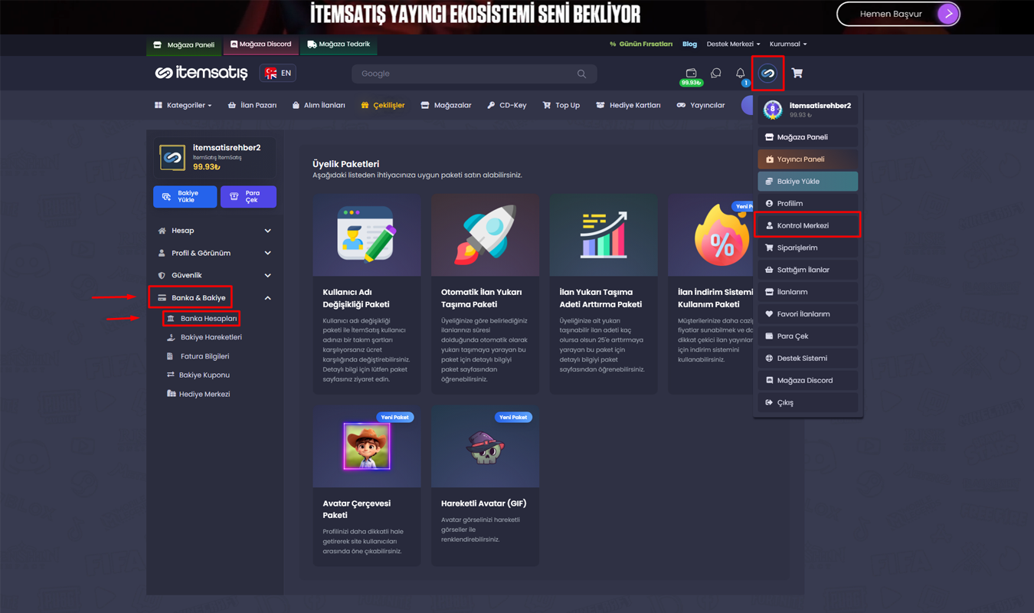The width and height of the screenshot is (1034, 613).
Task: Open Mağaza Discord top tab
Action: (x=261, y=44)
